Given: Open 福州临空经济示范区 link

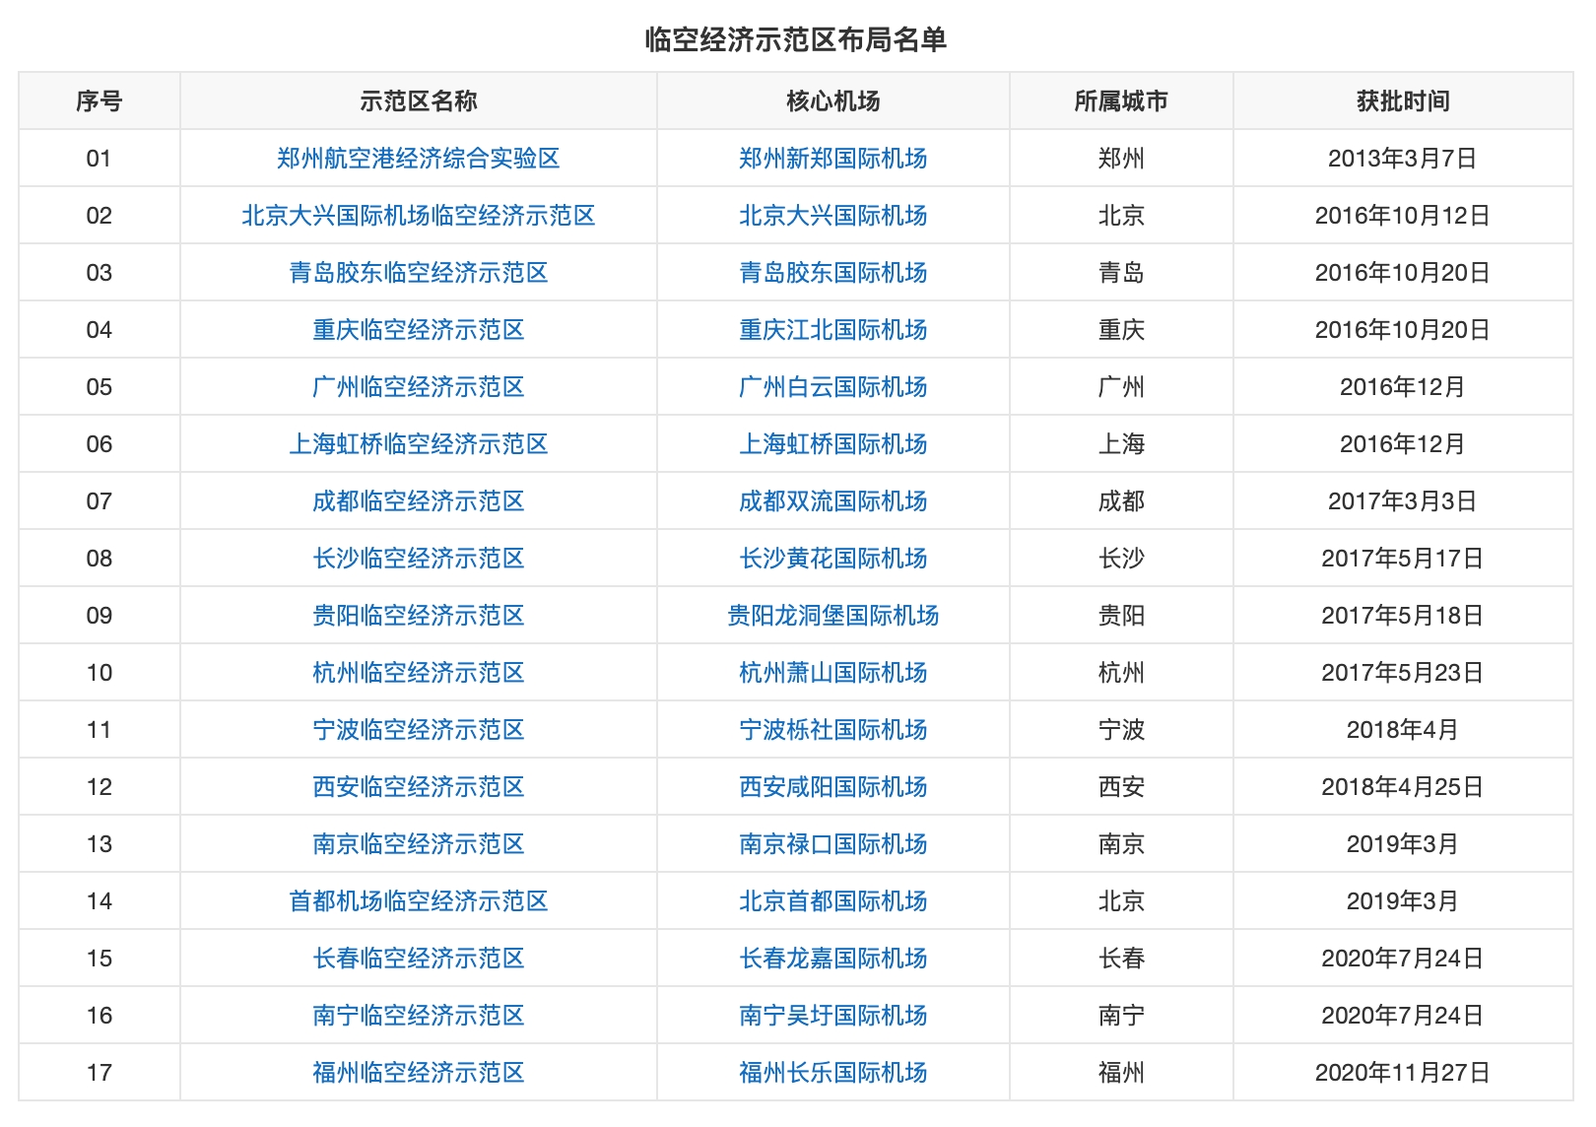Looking at the screenshot, I should pyautogui.click(x=419, y=1073).
